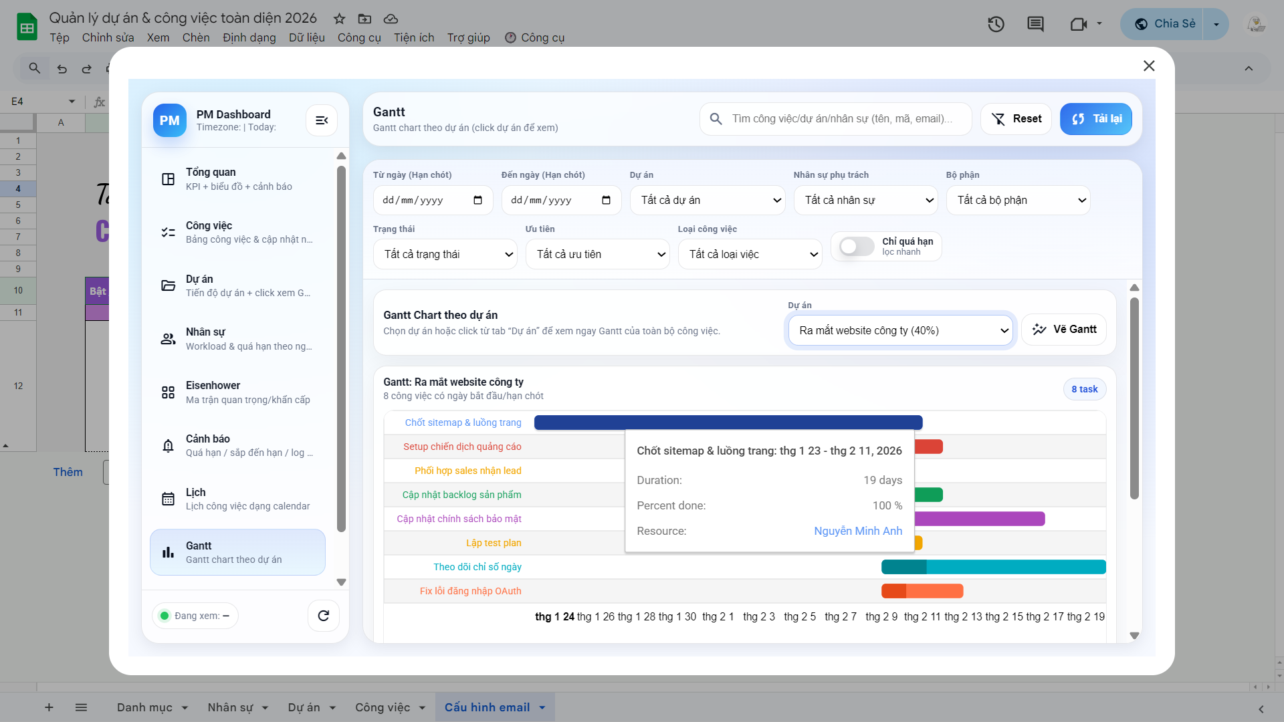This screenshot has width=1284, height=722.
Task: Open the comments icon in header
Action: (x=1035, y=25)
